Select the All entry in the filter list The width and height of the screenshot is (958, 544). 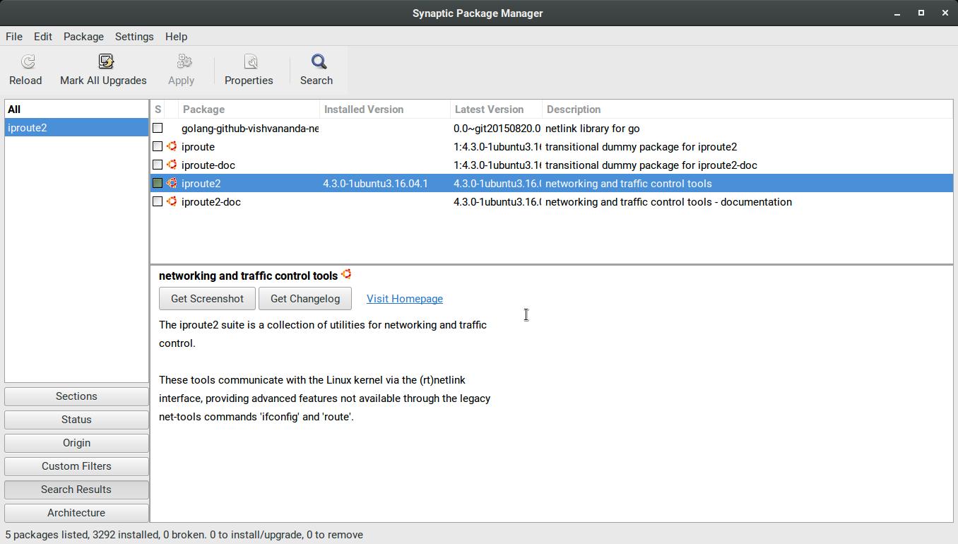[14, 110]
